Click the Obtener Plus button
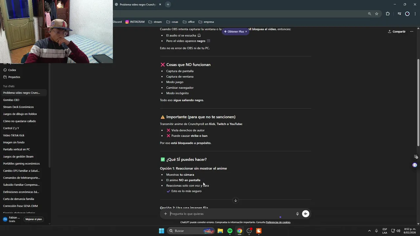 tap(234, 31)
